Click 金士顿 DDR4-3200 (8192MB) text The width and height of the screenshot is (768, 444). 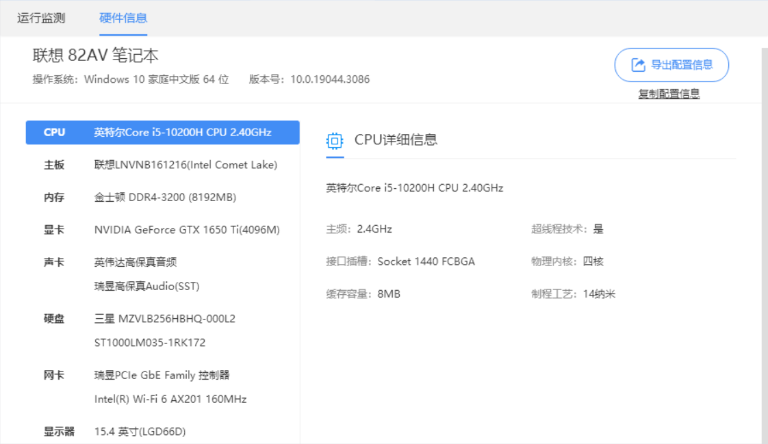point(165,197)
